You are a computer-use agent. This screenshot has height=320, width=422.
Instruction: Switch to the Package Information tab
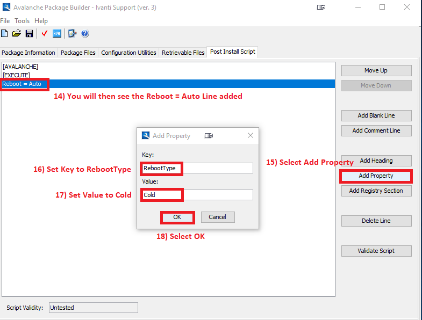(x=28, y=53)
